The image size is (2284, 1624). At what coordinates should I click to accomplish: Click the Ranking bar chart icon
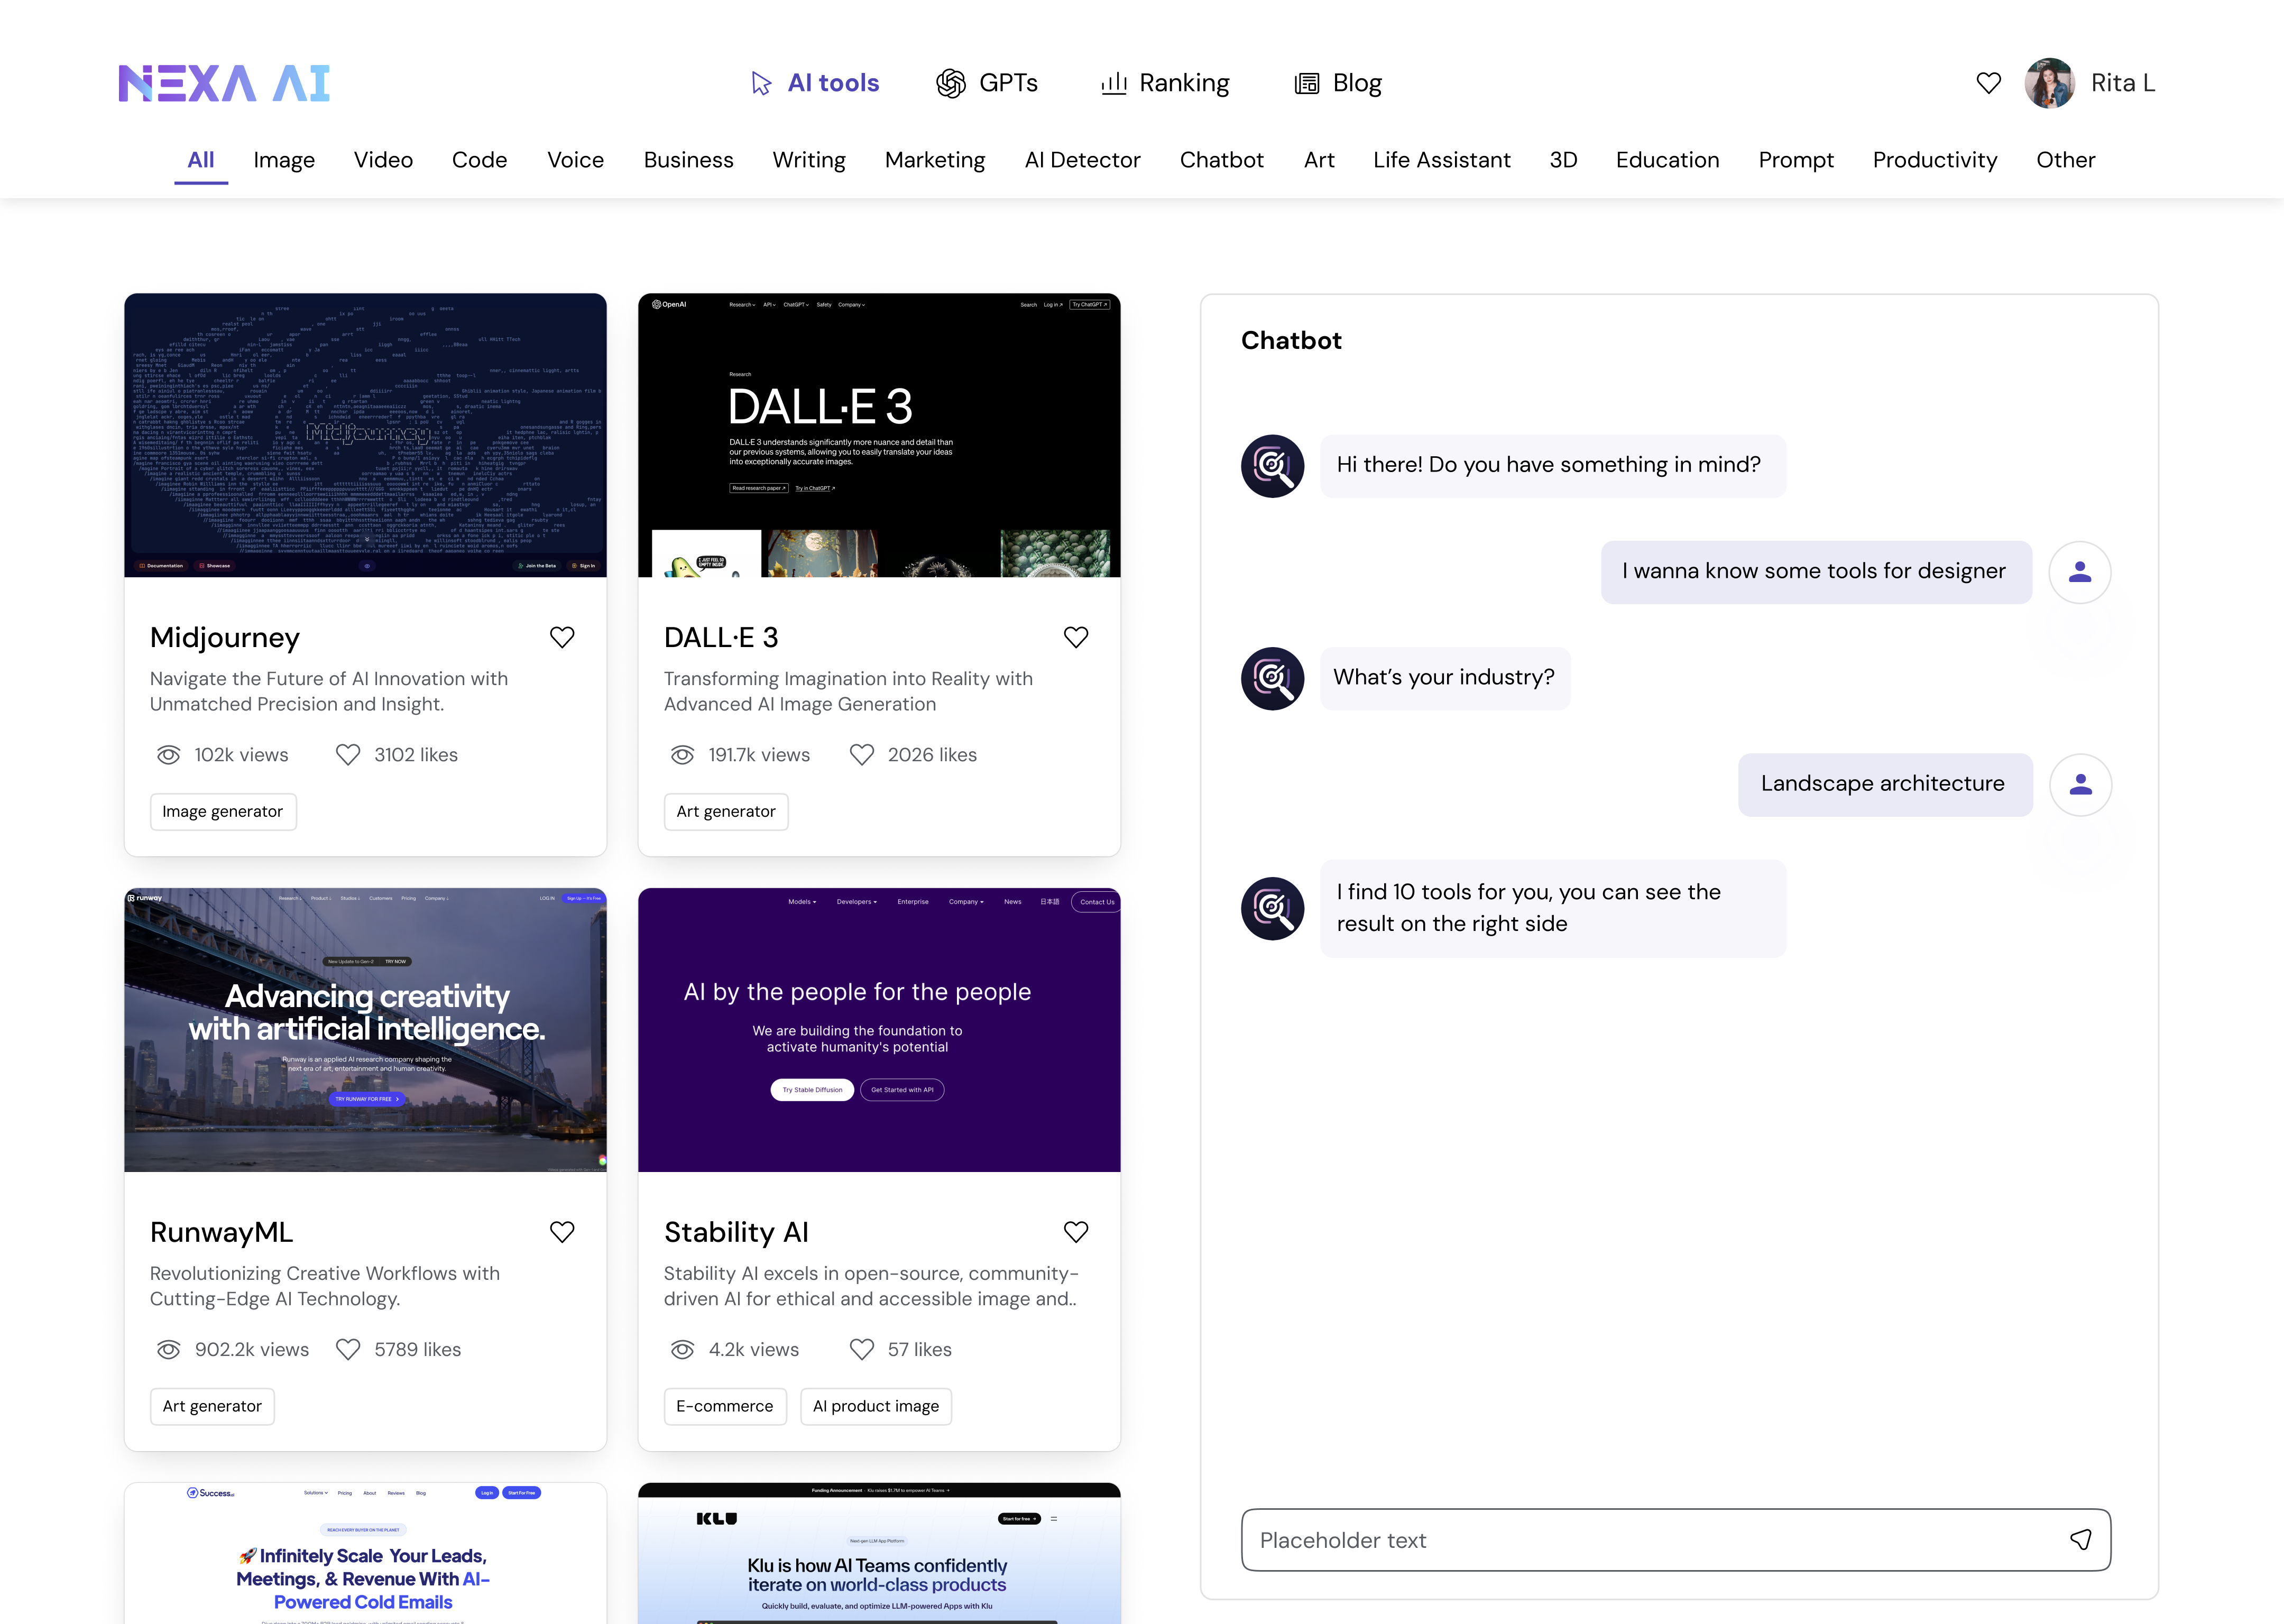1113,83
